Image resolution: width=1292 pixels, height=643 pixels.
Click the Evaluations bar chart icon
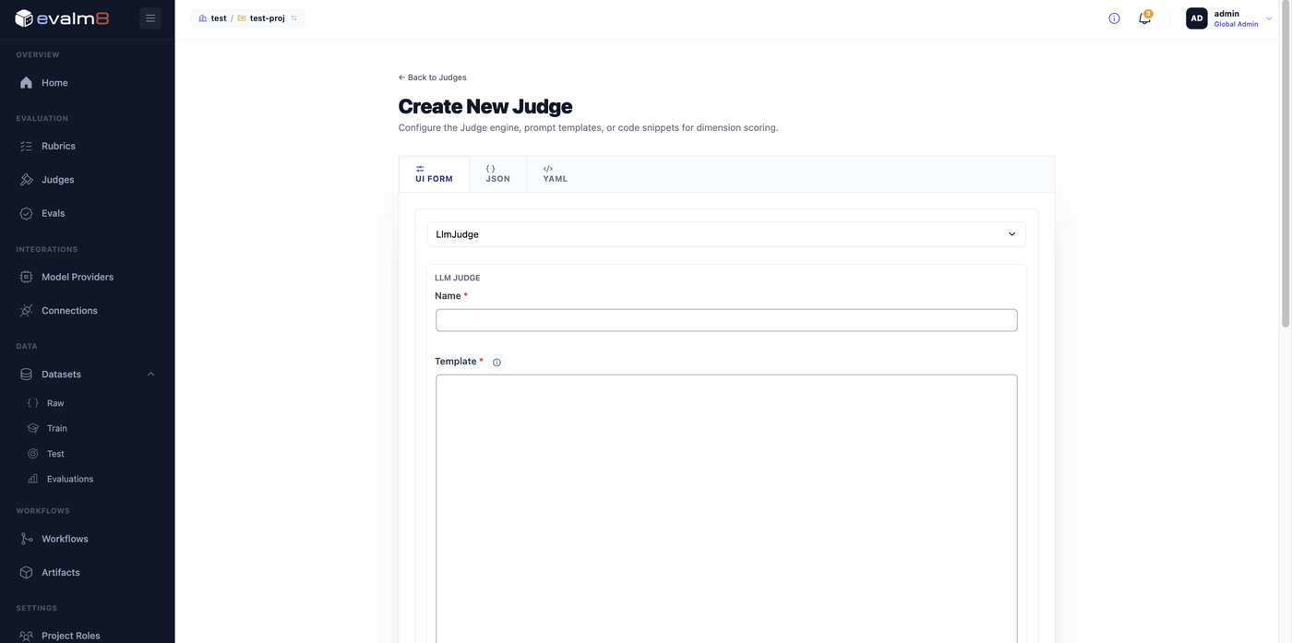pos(33,479)
